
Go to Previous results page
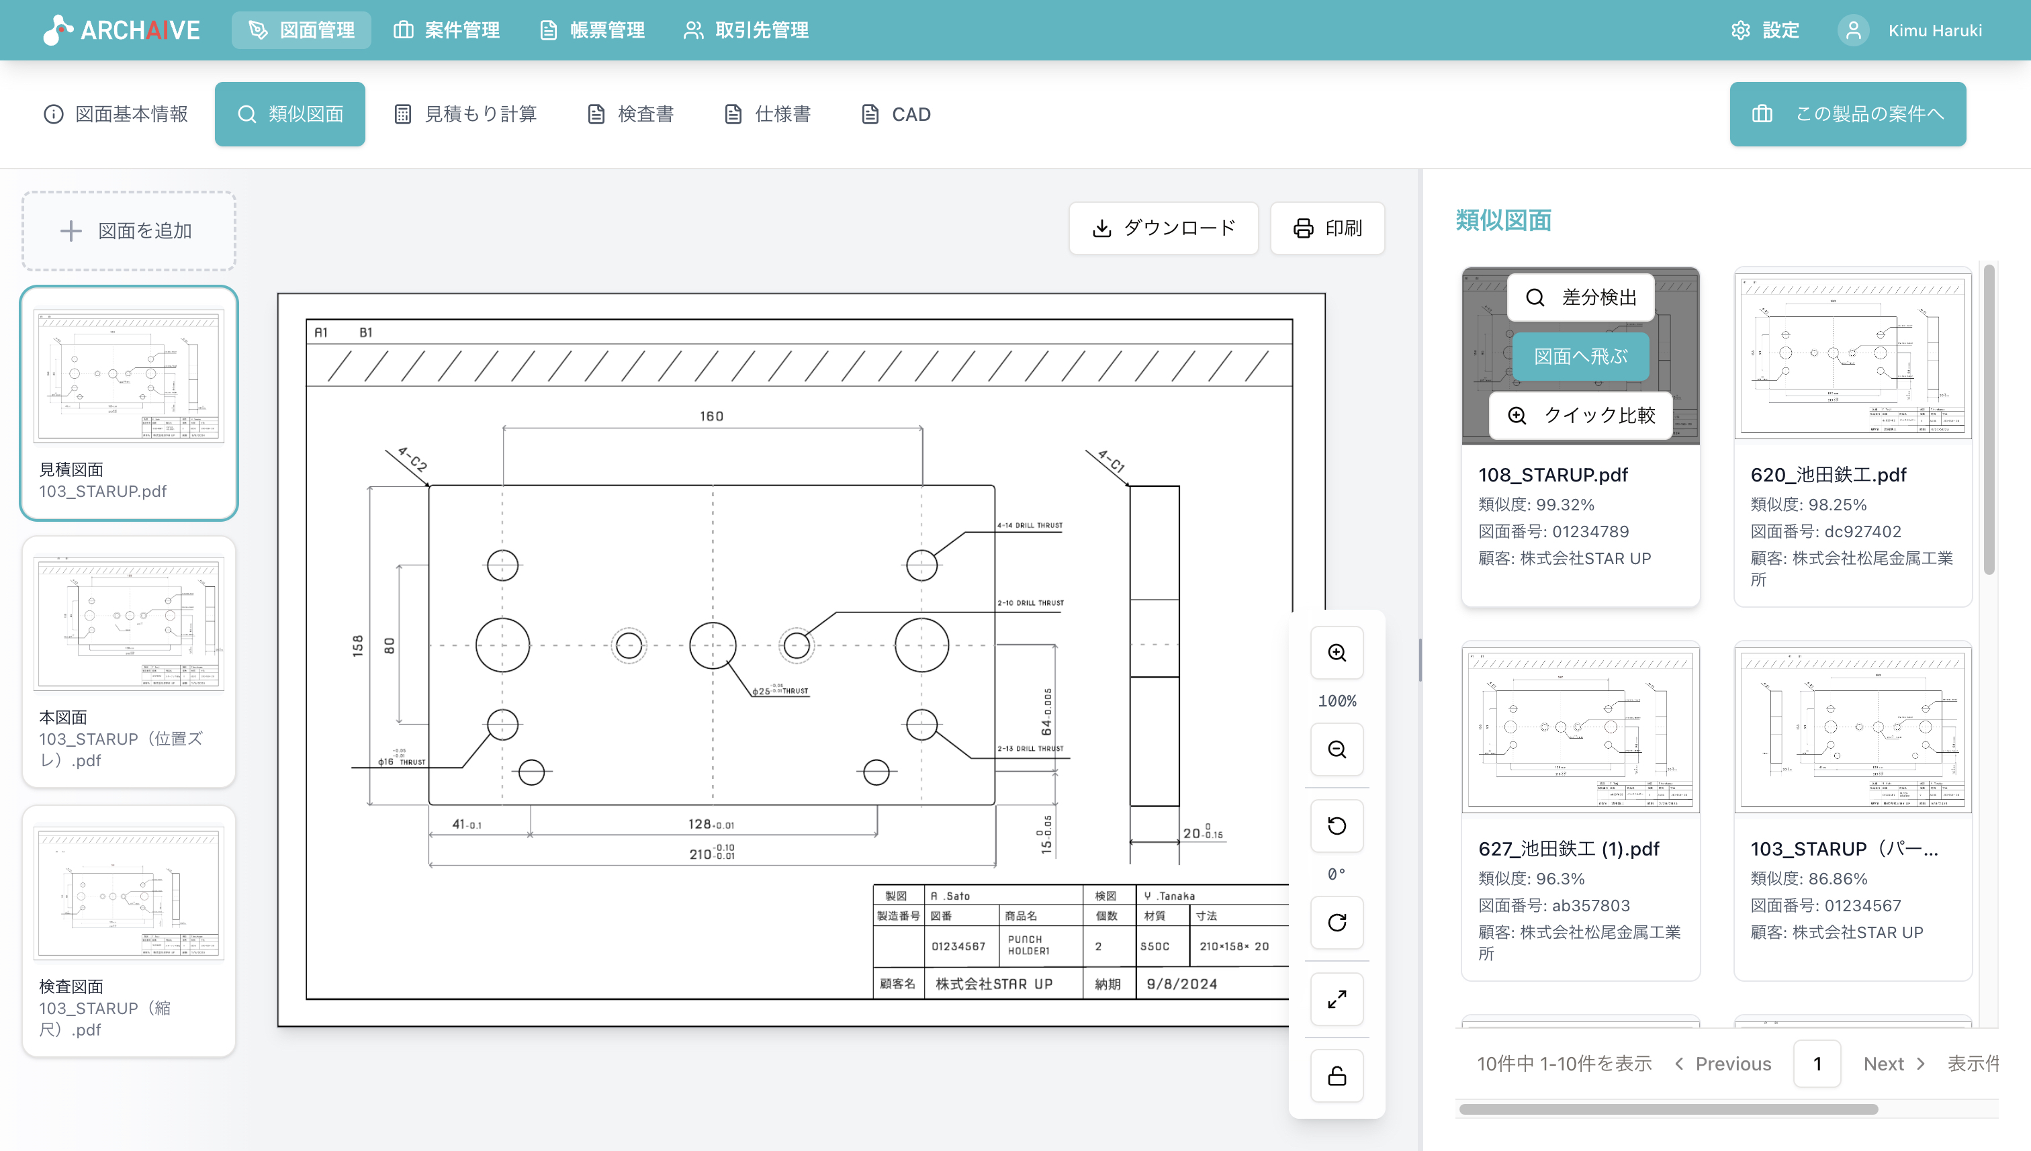coord(1723,1064)
